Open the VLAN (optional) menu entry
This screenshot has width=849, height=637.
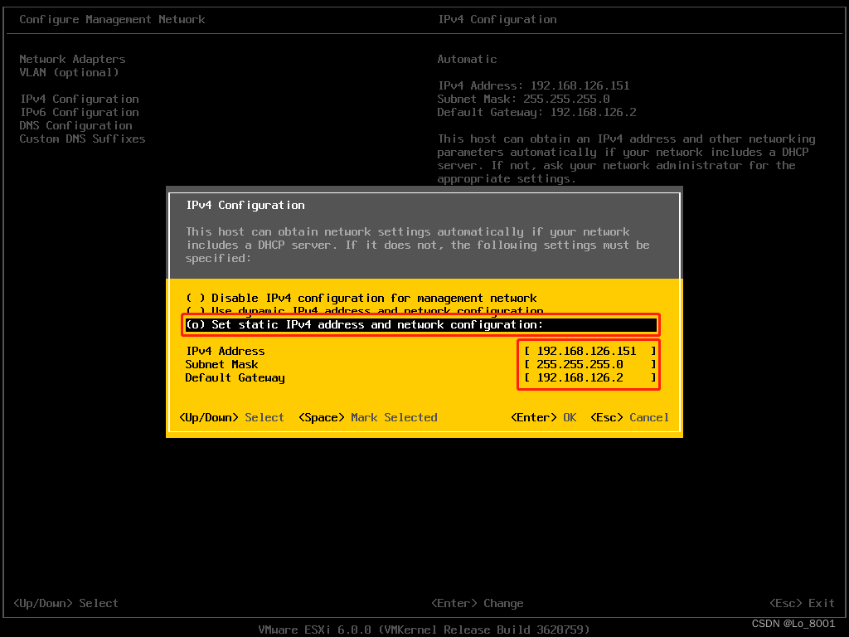click(69, 73)
